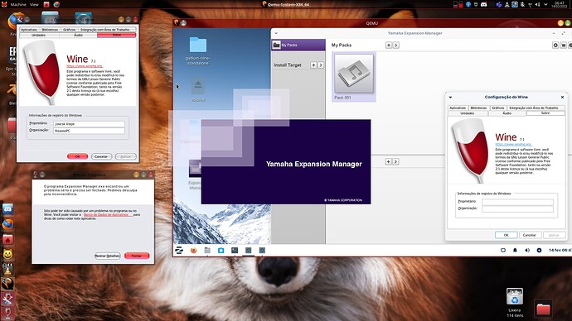Switch to Gráficos tab in guest Wine window
This screenshot has height=321, width=572.
tap(497, 108)
